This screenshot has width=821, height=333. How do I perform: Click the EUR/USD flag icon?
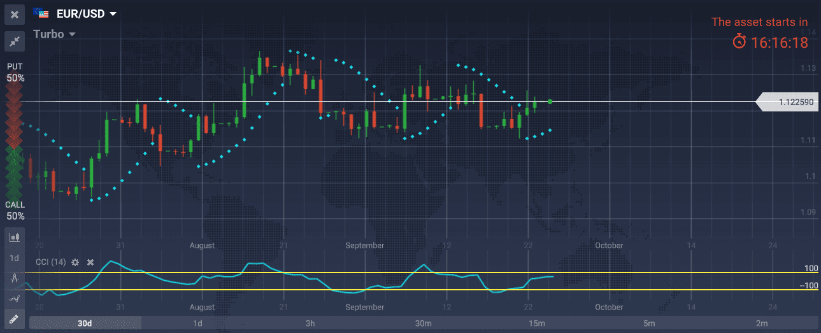[41, 13]
